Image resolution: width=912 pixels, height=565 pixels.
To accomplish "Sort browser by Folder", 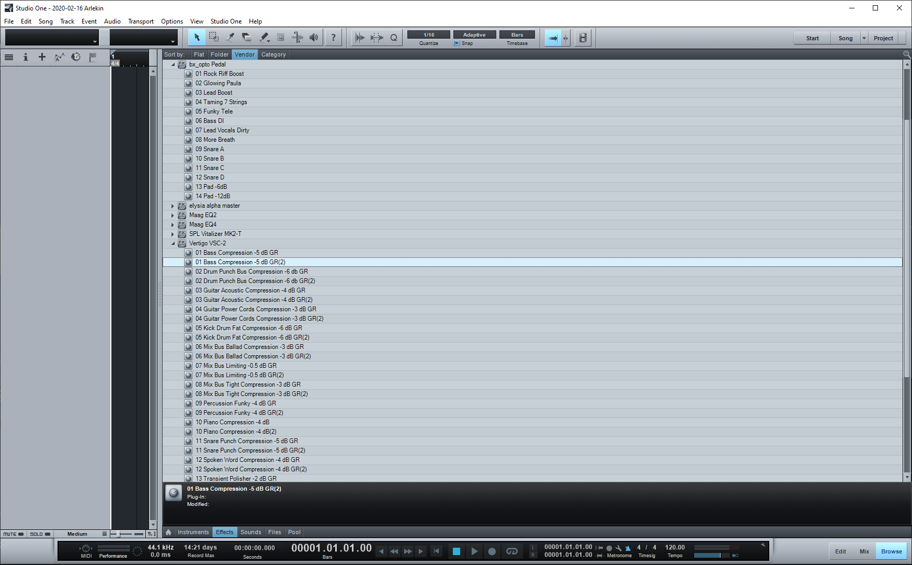I will [220, 54].
